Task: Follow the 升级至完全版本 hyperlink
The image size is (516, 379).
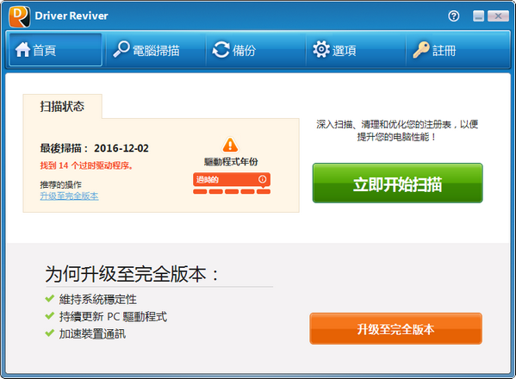Action: [x=69, y=196]
